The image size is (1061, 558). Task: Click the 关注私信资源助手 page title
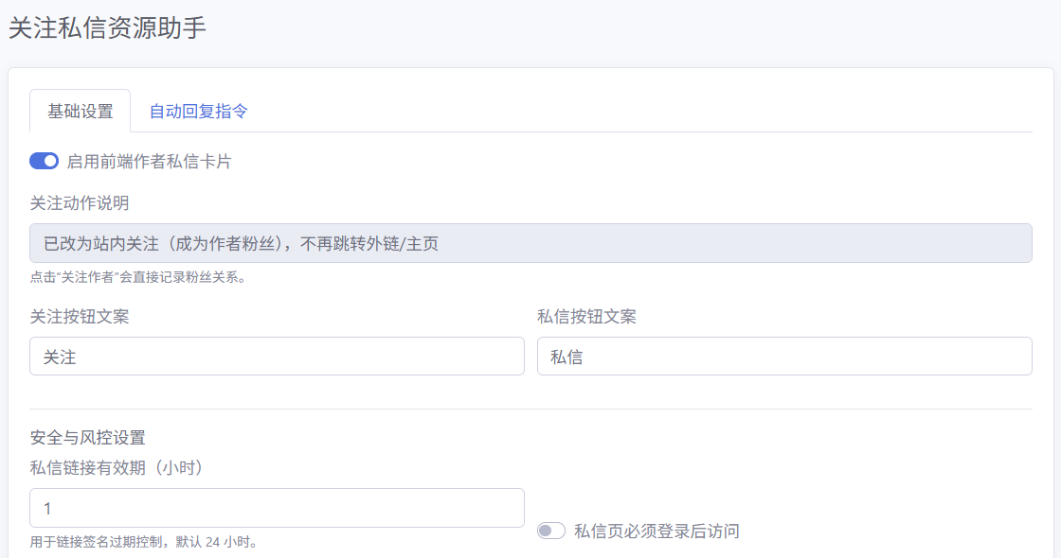(107, 28)
